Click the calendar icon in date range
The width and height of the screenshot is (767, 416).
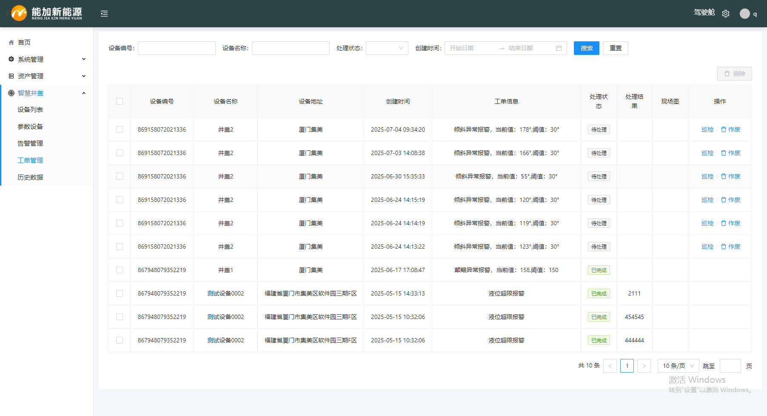point(559,48)
